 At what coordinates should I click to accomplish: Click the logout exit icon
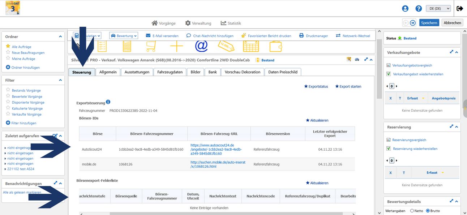click(460, 9)
